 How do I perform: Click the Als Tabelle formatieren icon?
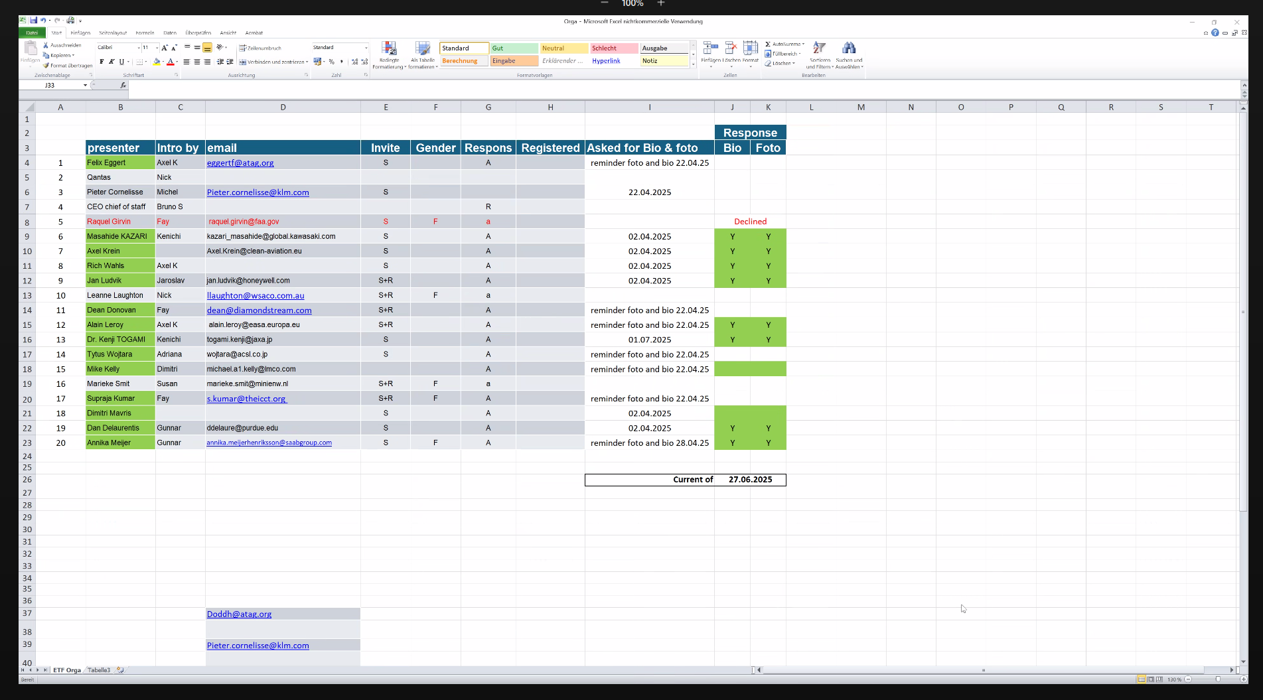423,49
